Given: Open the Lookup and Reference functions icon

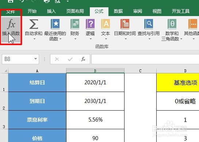Looking at the screenshot, I should [149, 24].
